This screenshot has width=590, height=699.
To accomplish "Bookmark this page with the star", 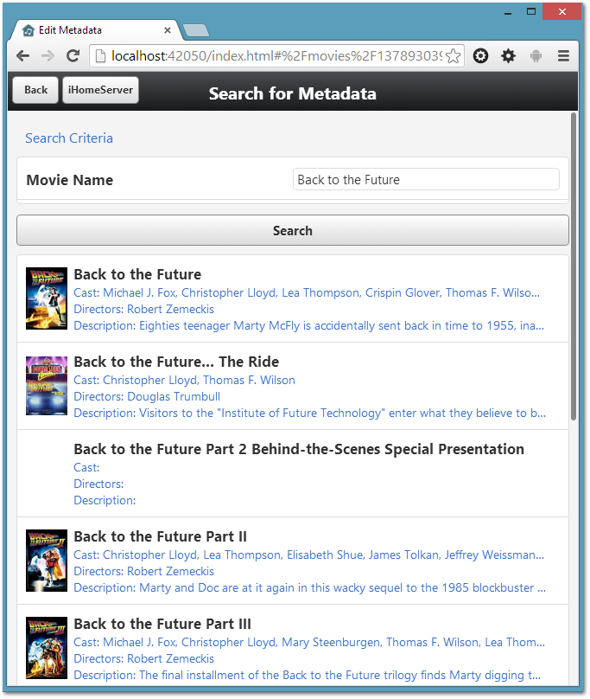I will click(x=454, y=56).
